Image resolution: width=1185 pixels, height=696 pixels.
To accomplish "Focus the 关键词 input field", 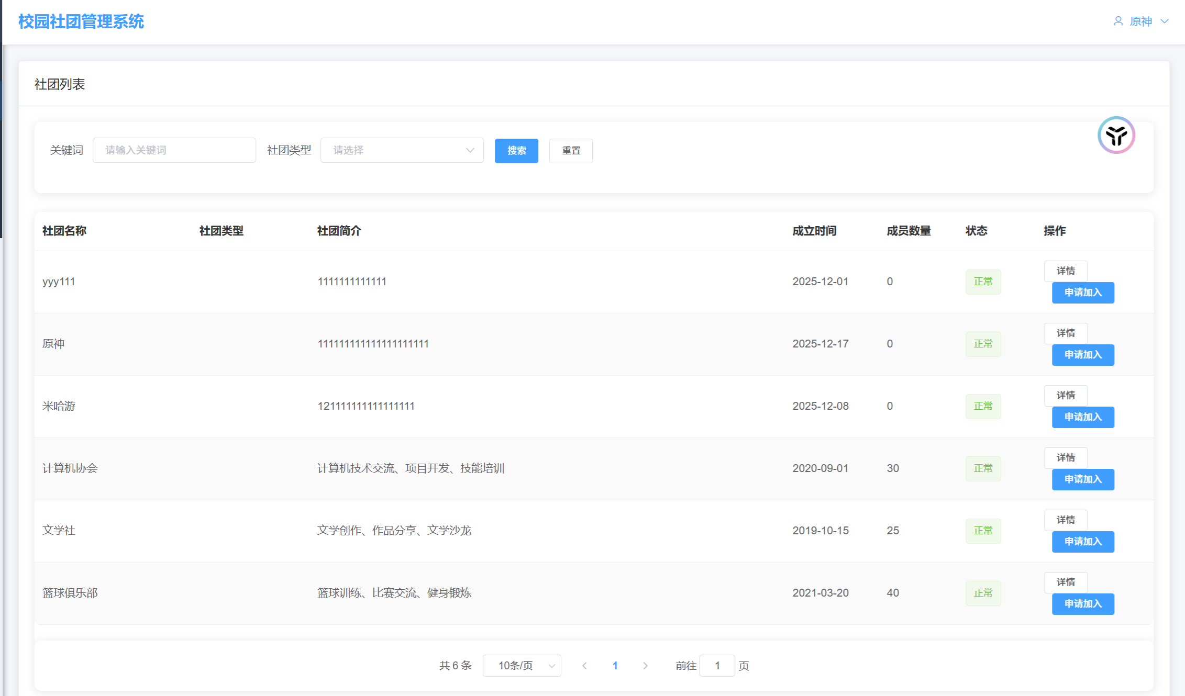I will click(x=174, y=150).
